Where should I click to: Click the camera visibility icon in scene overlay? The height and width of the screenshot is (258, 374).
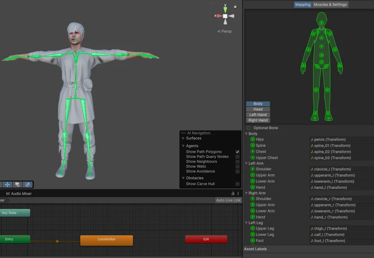tap(17, 184)
